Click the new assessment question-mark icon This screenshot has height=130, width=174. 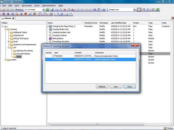pos(45,14)
